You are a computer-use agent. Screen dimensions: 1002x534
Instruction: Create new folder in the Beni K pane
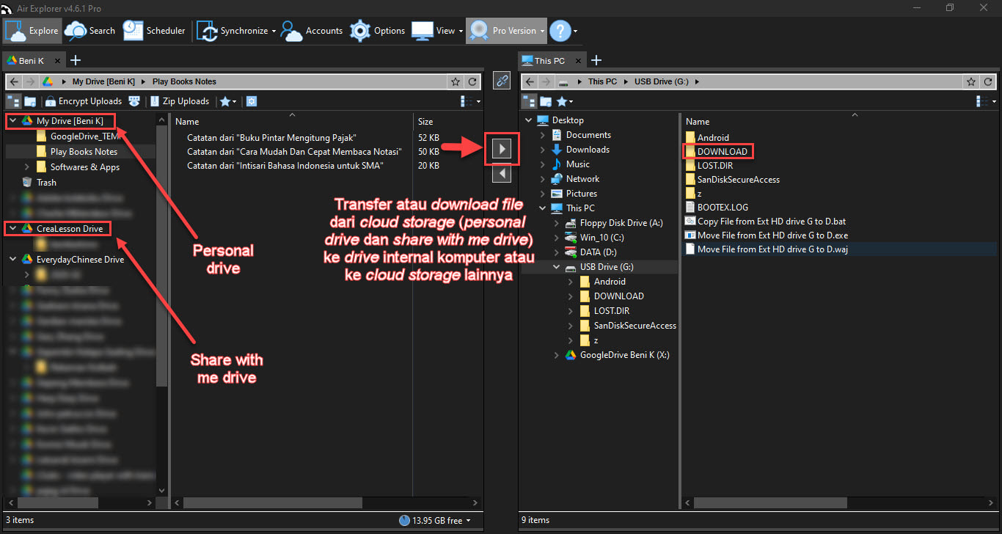click(x=30, y=101)
